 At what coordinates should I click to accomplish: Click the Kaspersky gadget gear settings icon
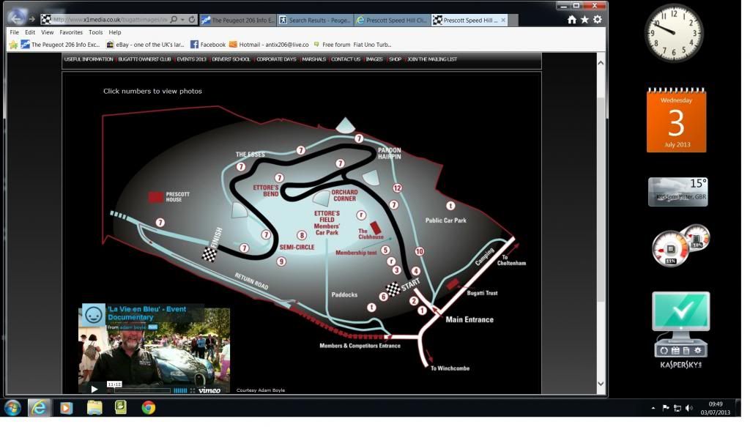698,351
